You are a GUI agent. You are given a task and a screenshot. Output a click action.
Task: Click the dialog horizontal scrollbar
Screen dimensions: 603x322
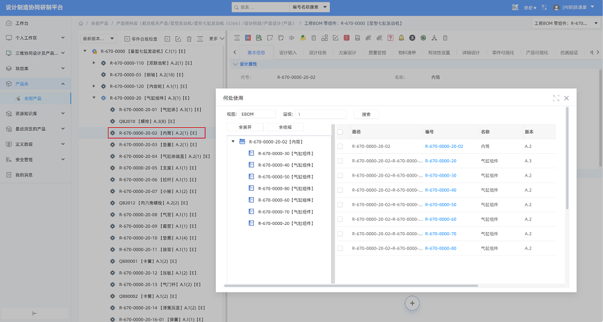click(351, 286)
